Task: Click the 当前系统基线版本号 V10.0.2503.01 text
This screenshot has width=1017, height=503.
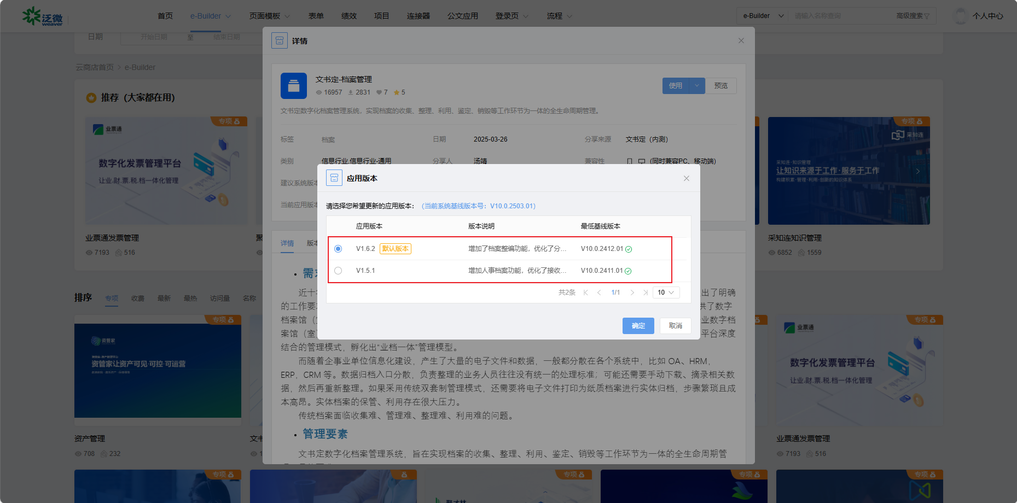Action: [x=479, y=206]
